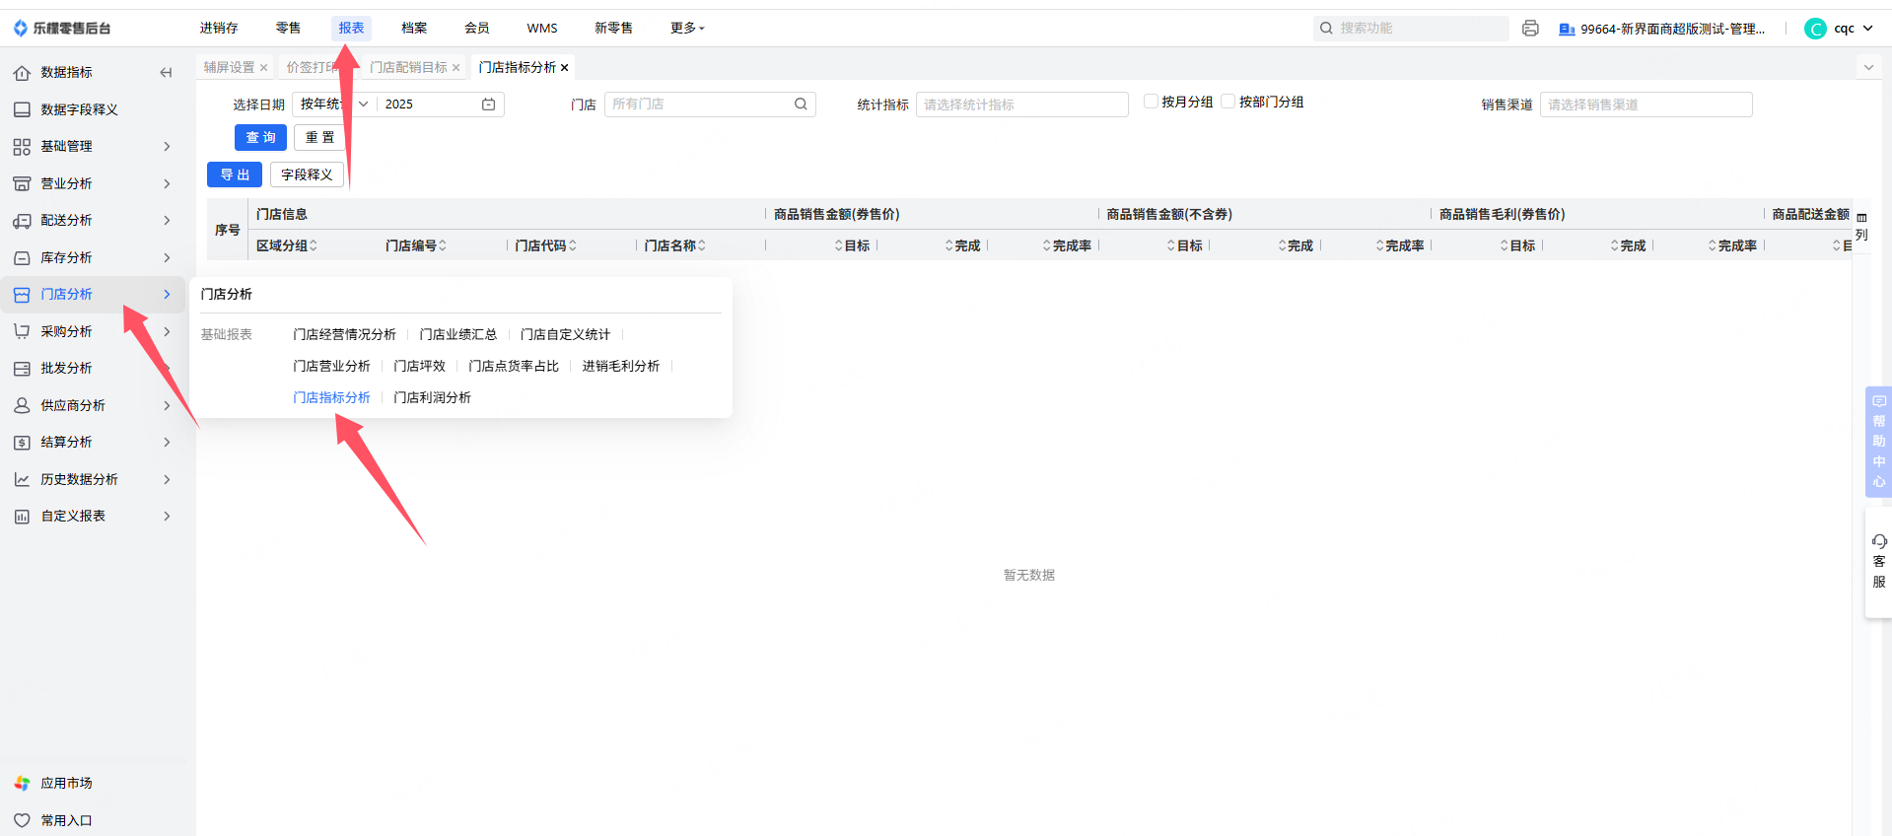
Task: Open 销售渠道 selection dropdown
Action: click(x=1646, y=104)
